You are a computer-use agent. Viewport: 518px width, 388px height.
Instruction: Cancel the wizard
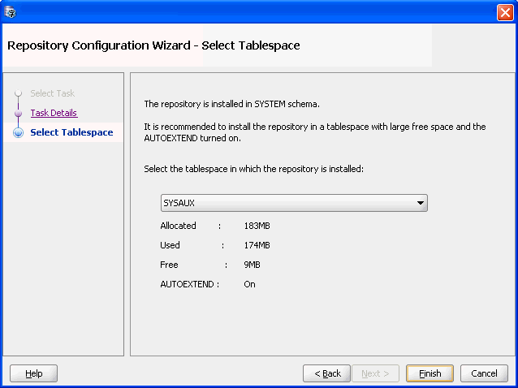pyautogui.click(x=484, y=373)
